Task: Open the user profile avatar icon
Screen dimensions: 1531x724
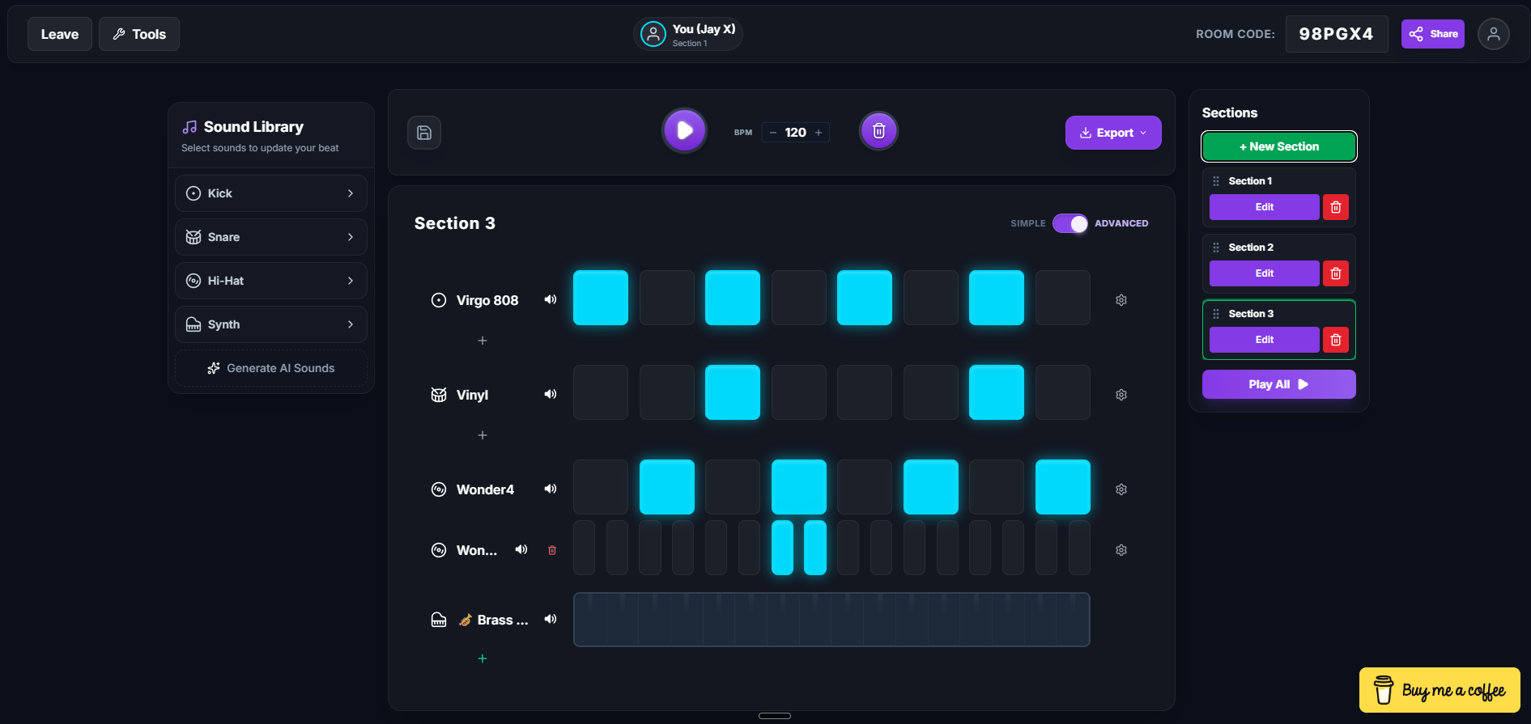Action: coord(1493,34)
